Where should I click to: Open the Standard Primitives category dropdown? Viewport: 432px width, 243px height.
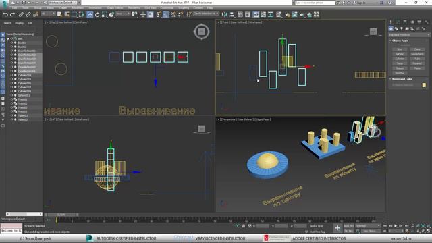click(x=409, y=35)
